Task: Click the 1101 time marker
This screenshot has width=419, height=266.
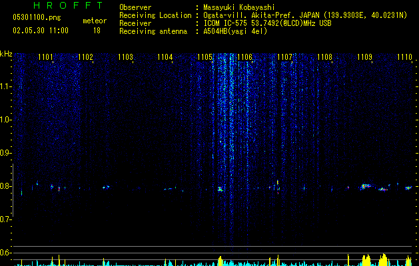Action: coord(45,57)
